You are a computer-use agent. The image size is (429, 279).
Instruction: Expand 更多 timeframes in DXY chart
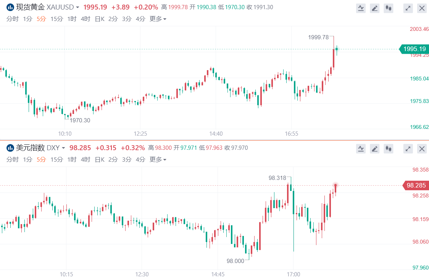pos(158,159)
